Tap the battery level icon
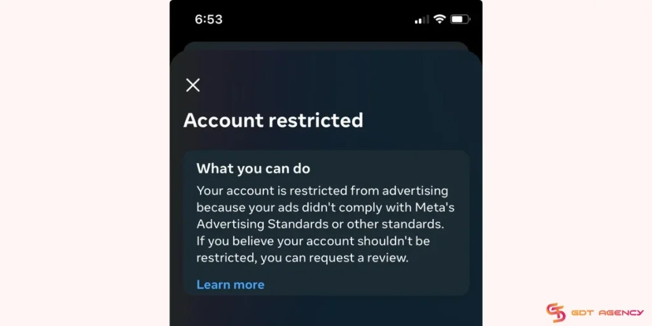 (x=460, y=19)
